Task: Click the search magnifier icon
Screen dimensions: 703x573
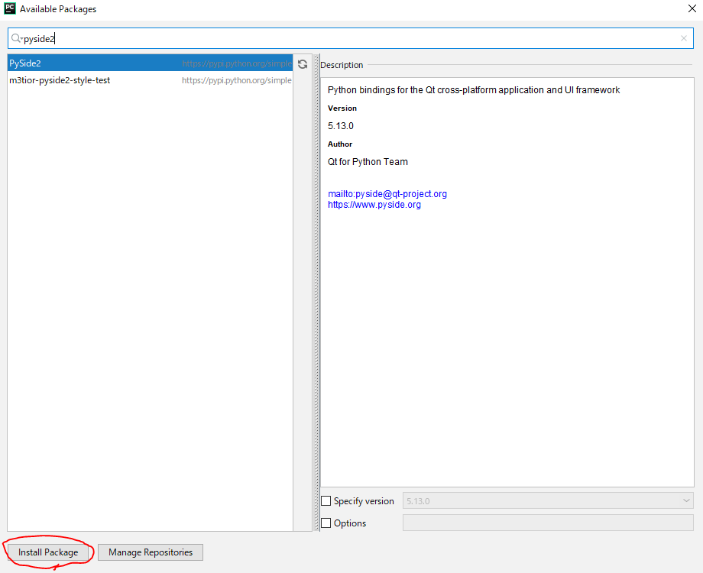Action: tap(16, 38)
